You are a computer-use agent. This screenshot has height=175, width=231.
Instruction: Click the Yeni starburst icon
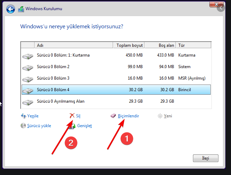point(160,116)
